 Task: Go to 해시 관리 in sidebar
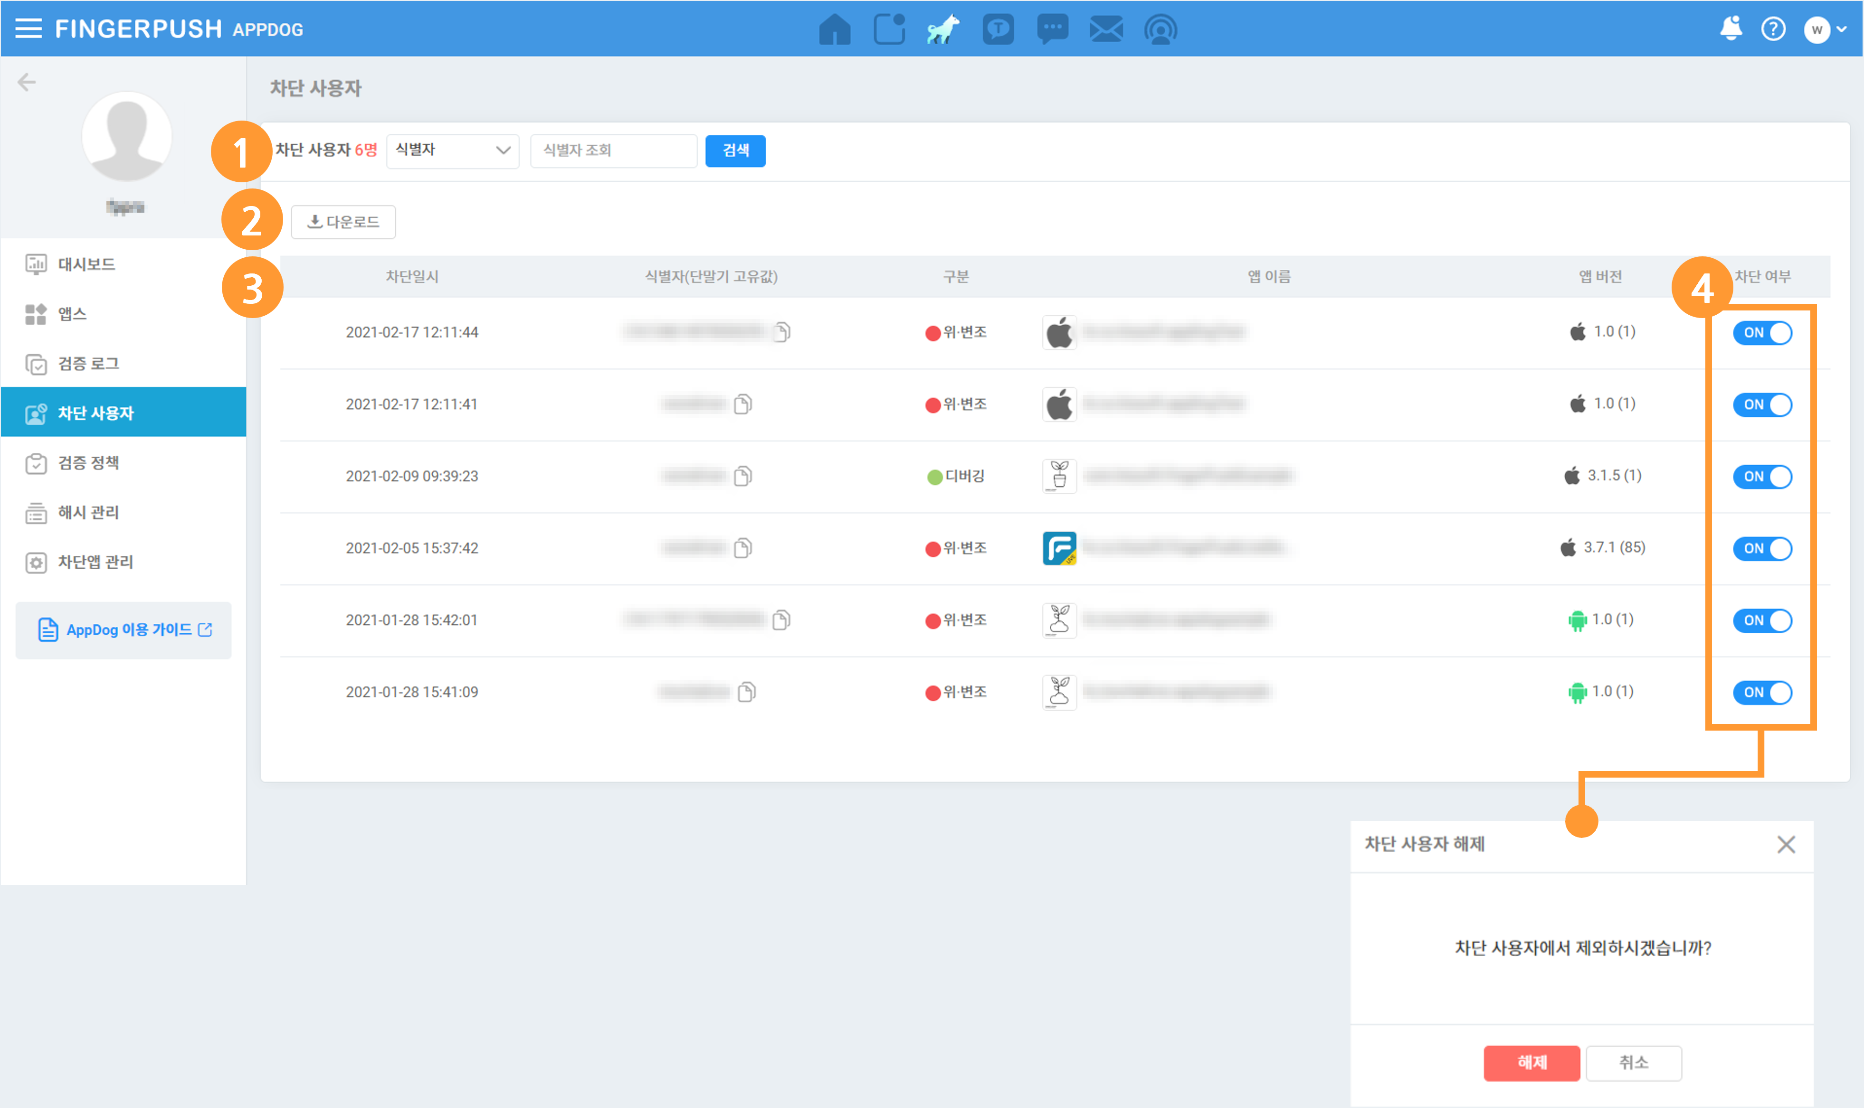pos(88,512)
